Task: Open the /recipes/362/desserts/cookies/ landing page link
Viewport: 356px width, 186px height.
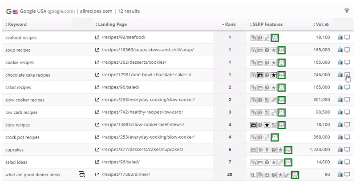Action: pyautogui.click(x=133, y=62)
